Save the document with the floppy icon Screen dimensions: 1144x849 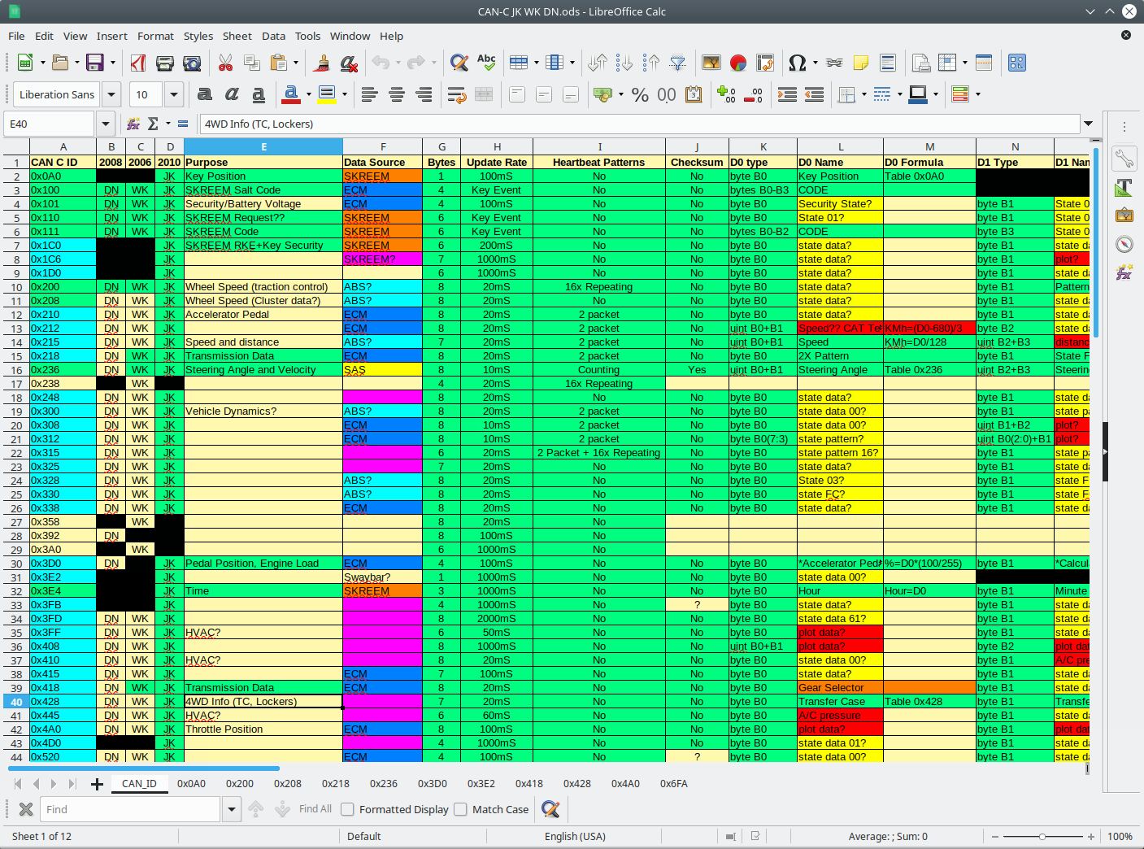tap(94, 63)
